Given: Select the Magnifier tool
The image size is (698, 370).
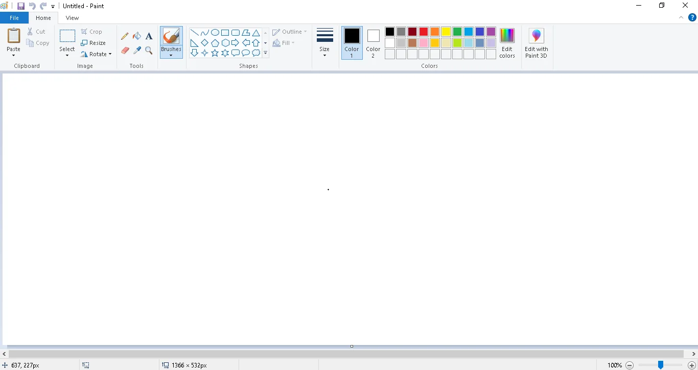Looking at the screenshot, I should pos(149,51).
